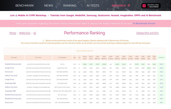
Task: Sort by the INT8 NNAPI 1.3 column header
Action: tap(104, 58)
